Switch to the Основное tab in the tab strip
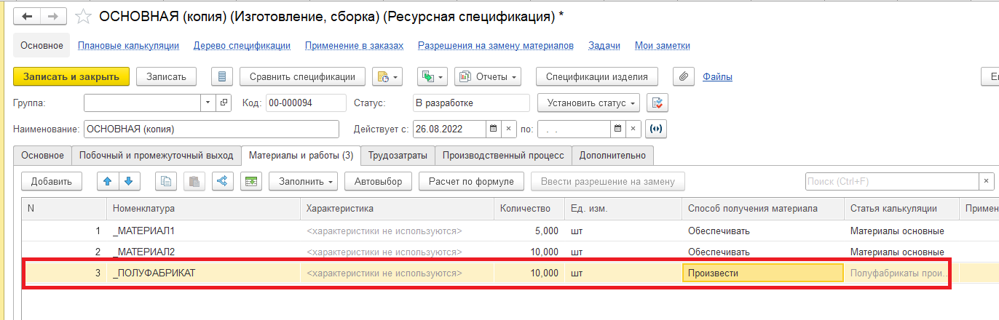Image resolution: width=999 pixels, height=320 pixels. 42,155
